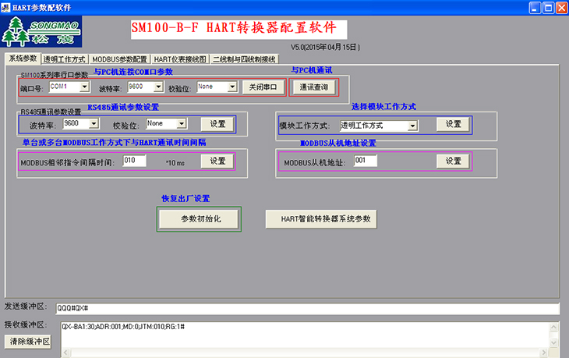Image resolution: width=569 pixels, height=358 pixels.
Task: Click receive buffer horizontal scroll left arrow
Action: pos(66,353)
